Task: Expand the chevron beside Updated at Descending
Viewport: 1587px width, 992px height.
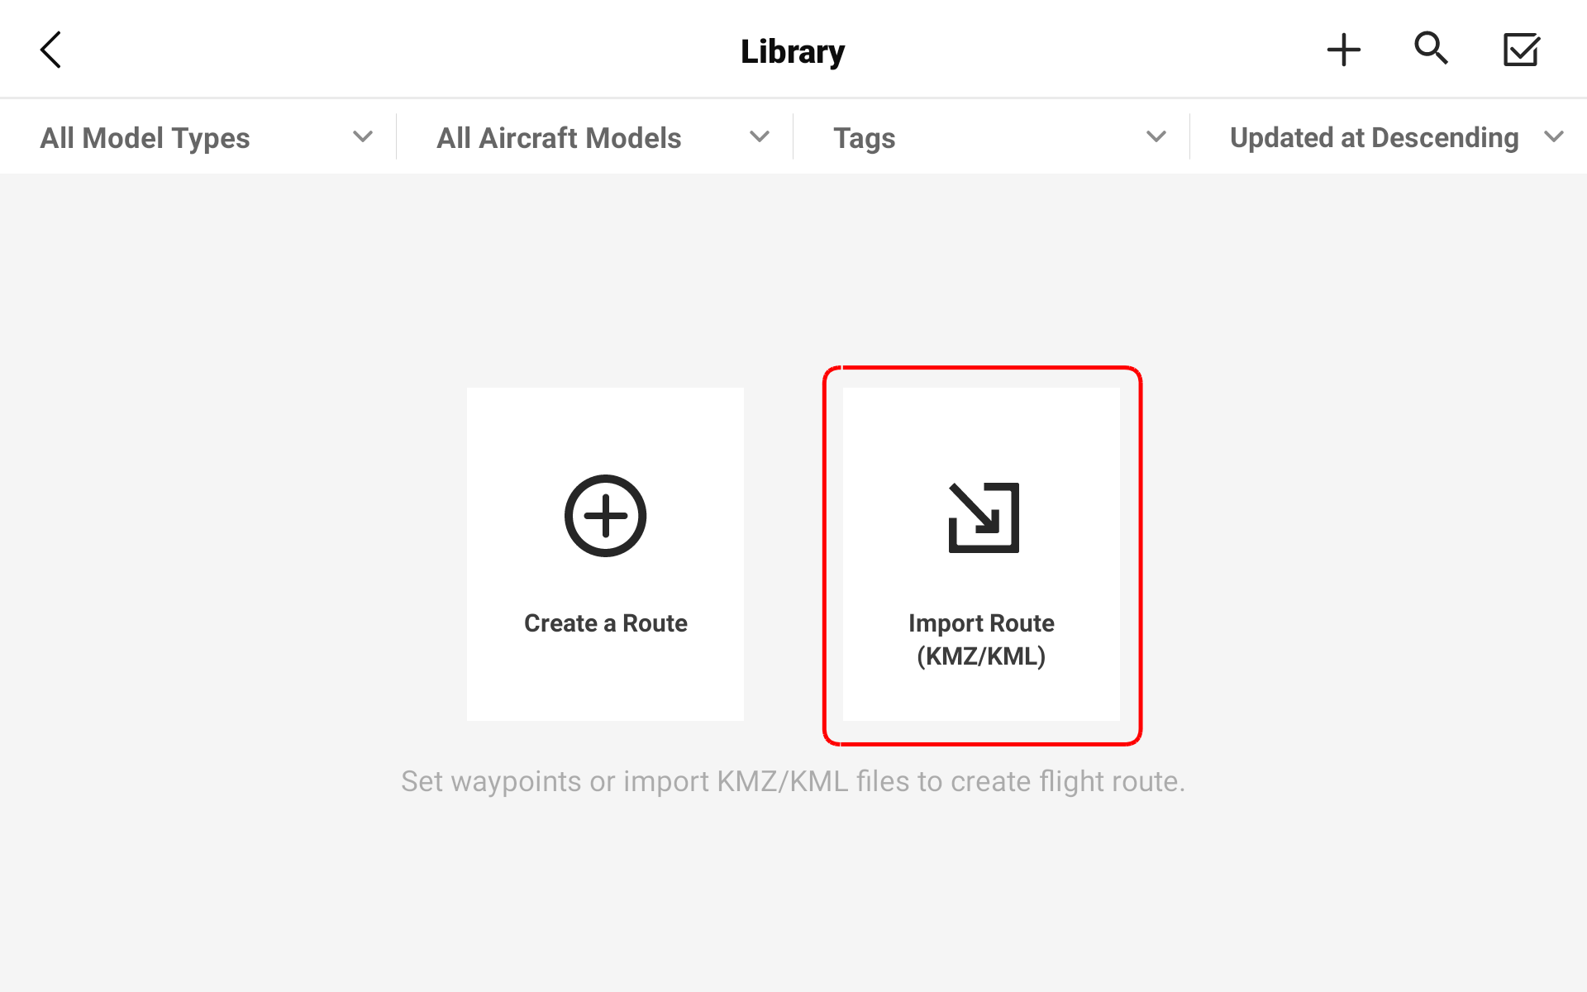Action: [1554, 137]
